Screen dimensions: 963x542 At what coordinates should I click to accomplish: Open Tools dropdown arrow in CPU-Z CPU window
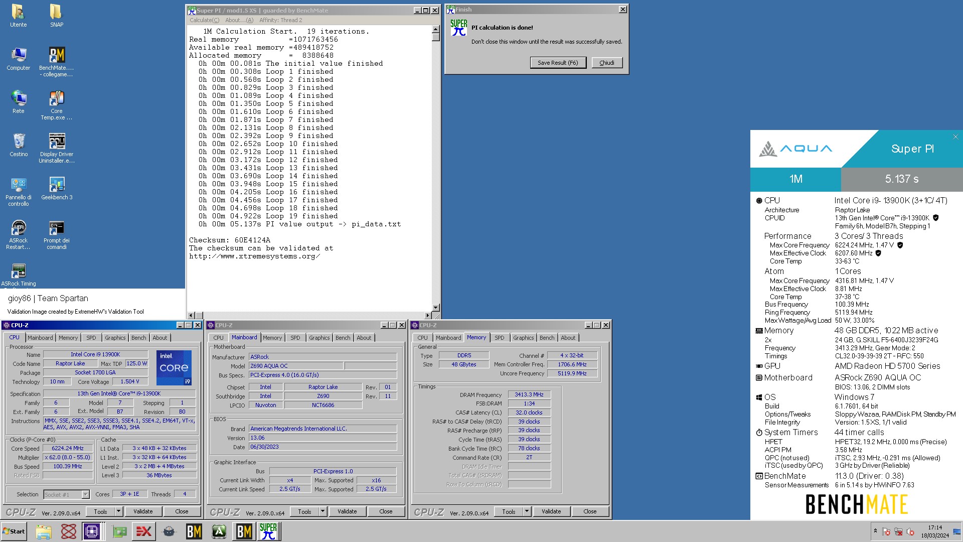click(x=118, y=511)
